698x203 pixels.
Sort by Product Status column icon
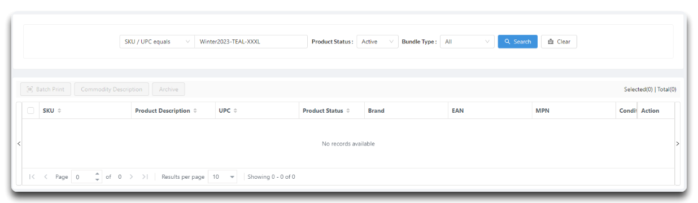click(x=348, y=111)
